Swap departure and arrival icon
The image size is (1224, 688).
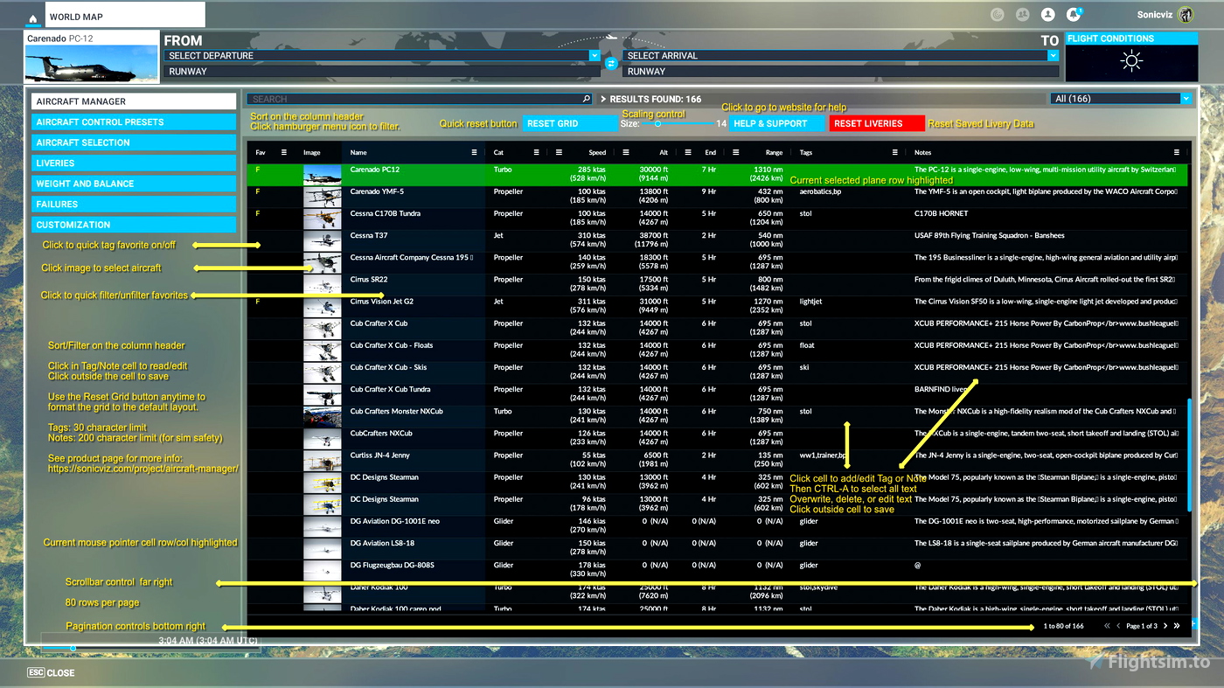611,63
